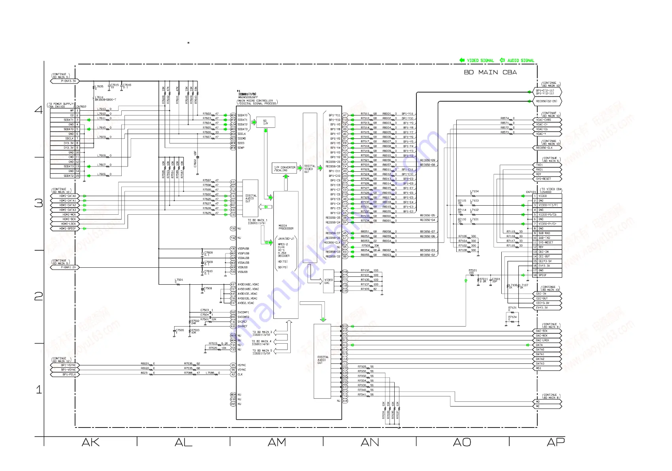
Task: Click the VIDEO DAC block
Action: 328,281
